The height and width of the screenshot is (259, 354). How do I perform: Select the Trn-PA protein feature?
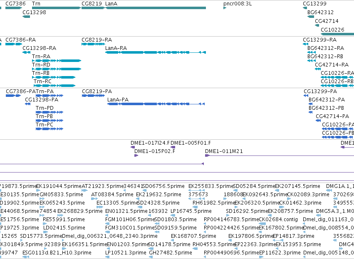(x=50, y=96)
